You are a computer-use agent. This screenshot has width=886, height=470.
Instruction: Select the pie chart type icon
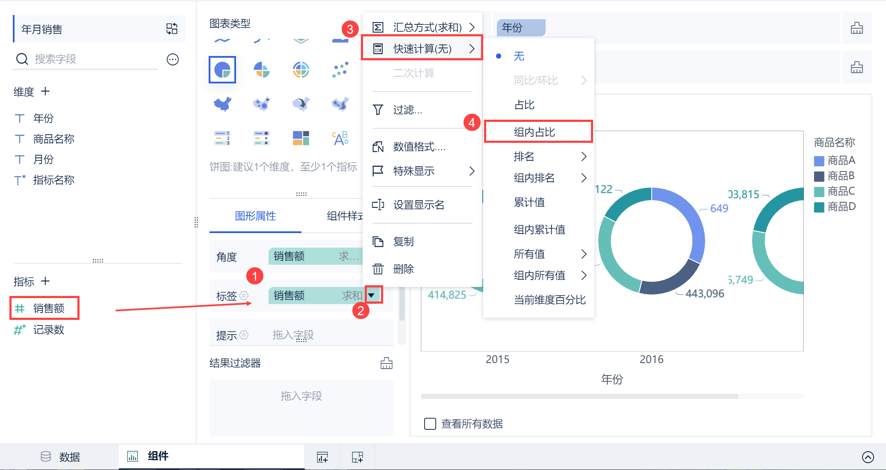(x=222, y=70)
